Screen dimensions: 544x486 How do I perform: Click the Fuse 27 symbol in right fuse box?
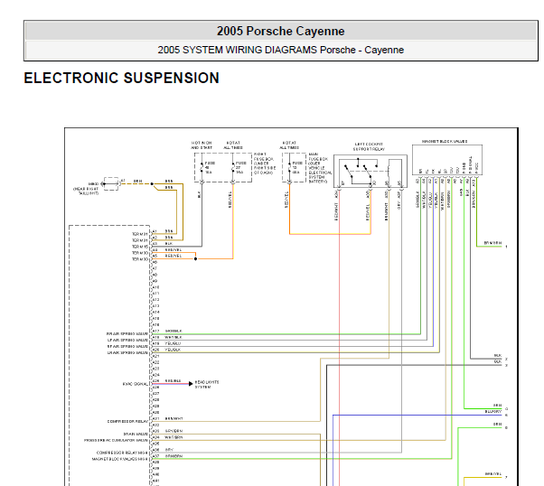[x=233, y=167]
